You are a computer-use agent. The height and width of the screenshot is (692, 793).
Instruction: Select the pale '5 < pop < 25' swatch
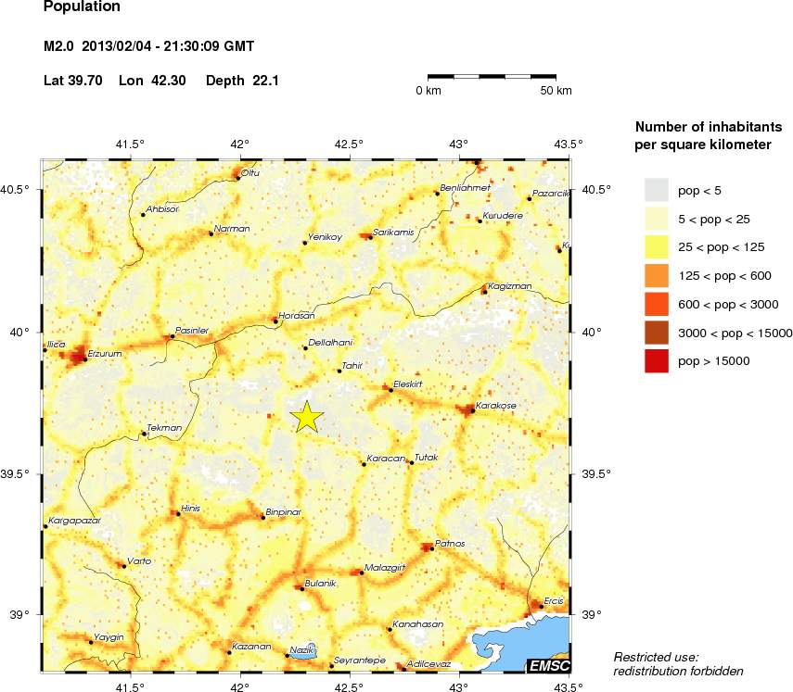(x=657, y=219)
